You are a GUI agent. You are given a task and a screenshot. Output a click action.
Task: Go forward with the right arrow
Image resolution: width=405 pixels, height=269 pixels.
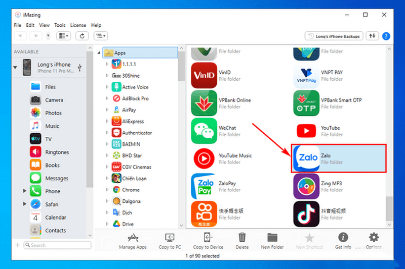click(36, 36)
